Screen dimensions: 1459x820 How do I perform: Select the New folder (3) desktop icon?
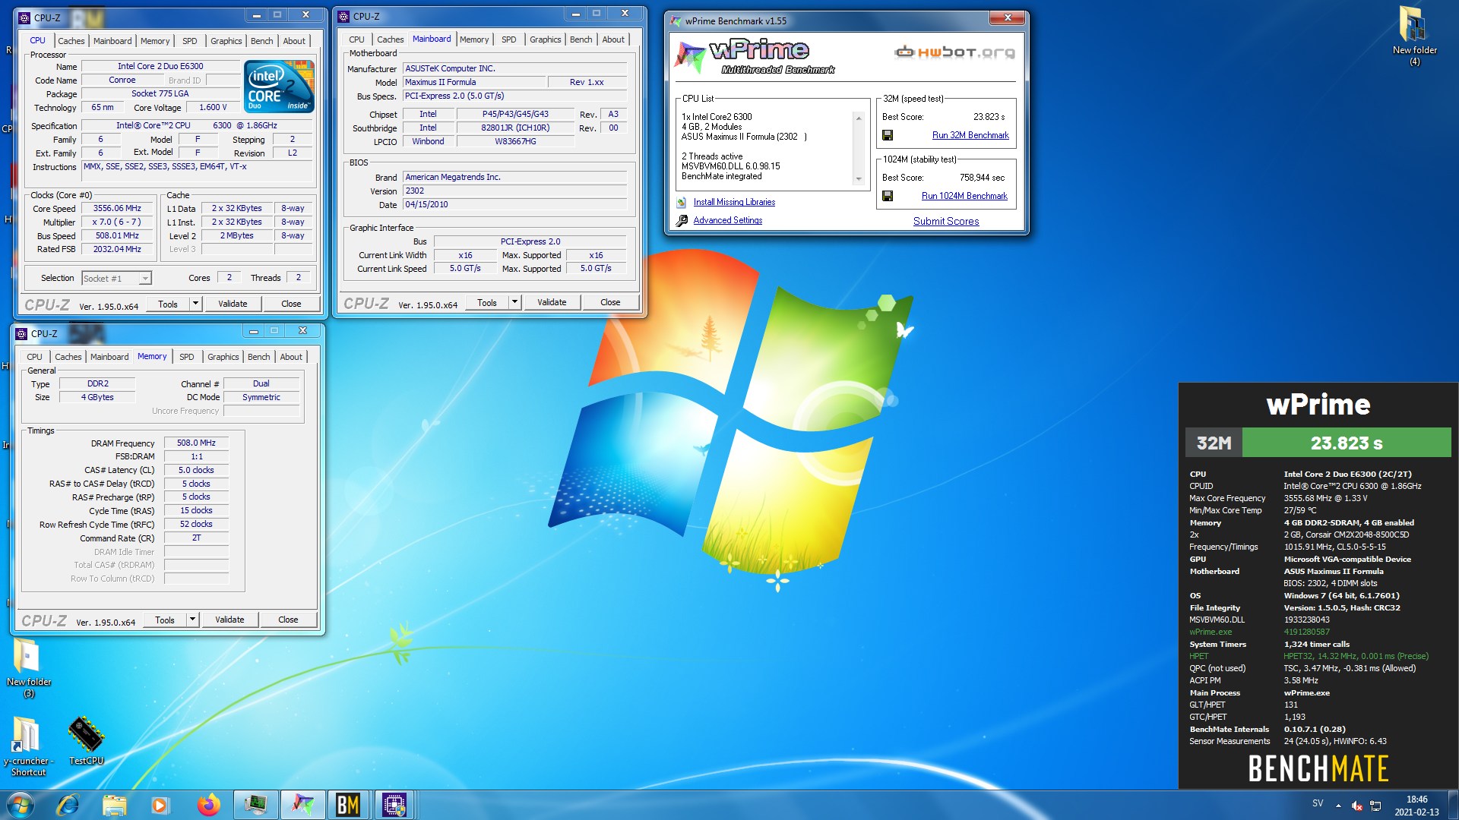[x=28, y=668]
